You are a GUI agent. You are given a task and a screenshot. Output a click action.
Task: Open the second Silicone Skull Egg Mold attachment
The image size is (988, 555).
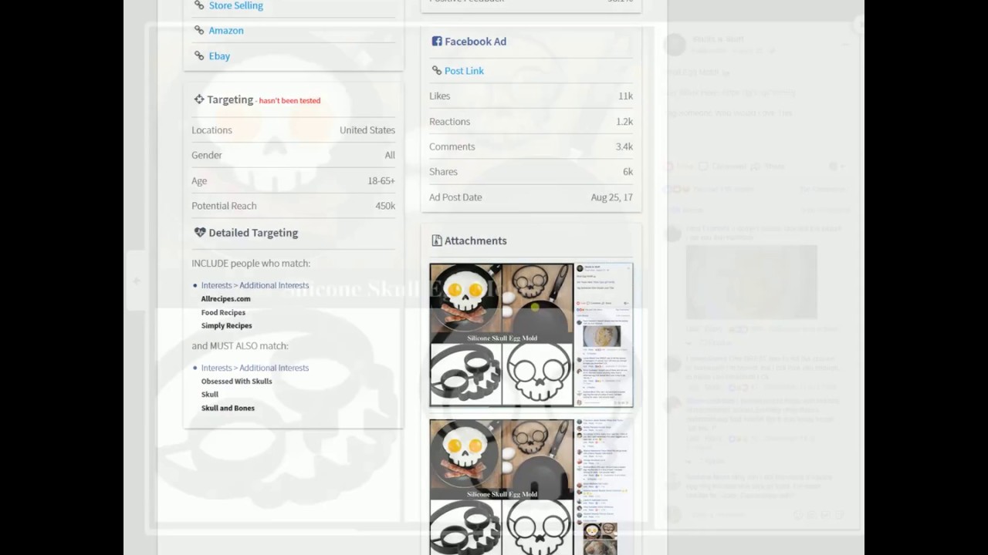click(x=531, y=487)
